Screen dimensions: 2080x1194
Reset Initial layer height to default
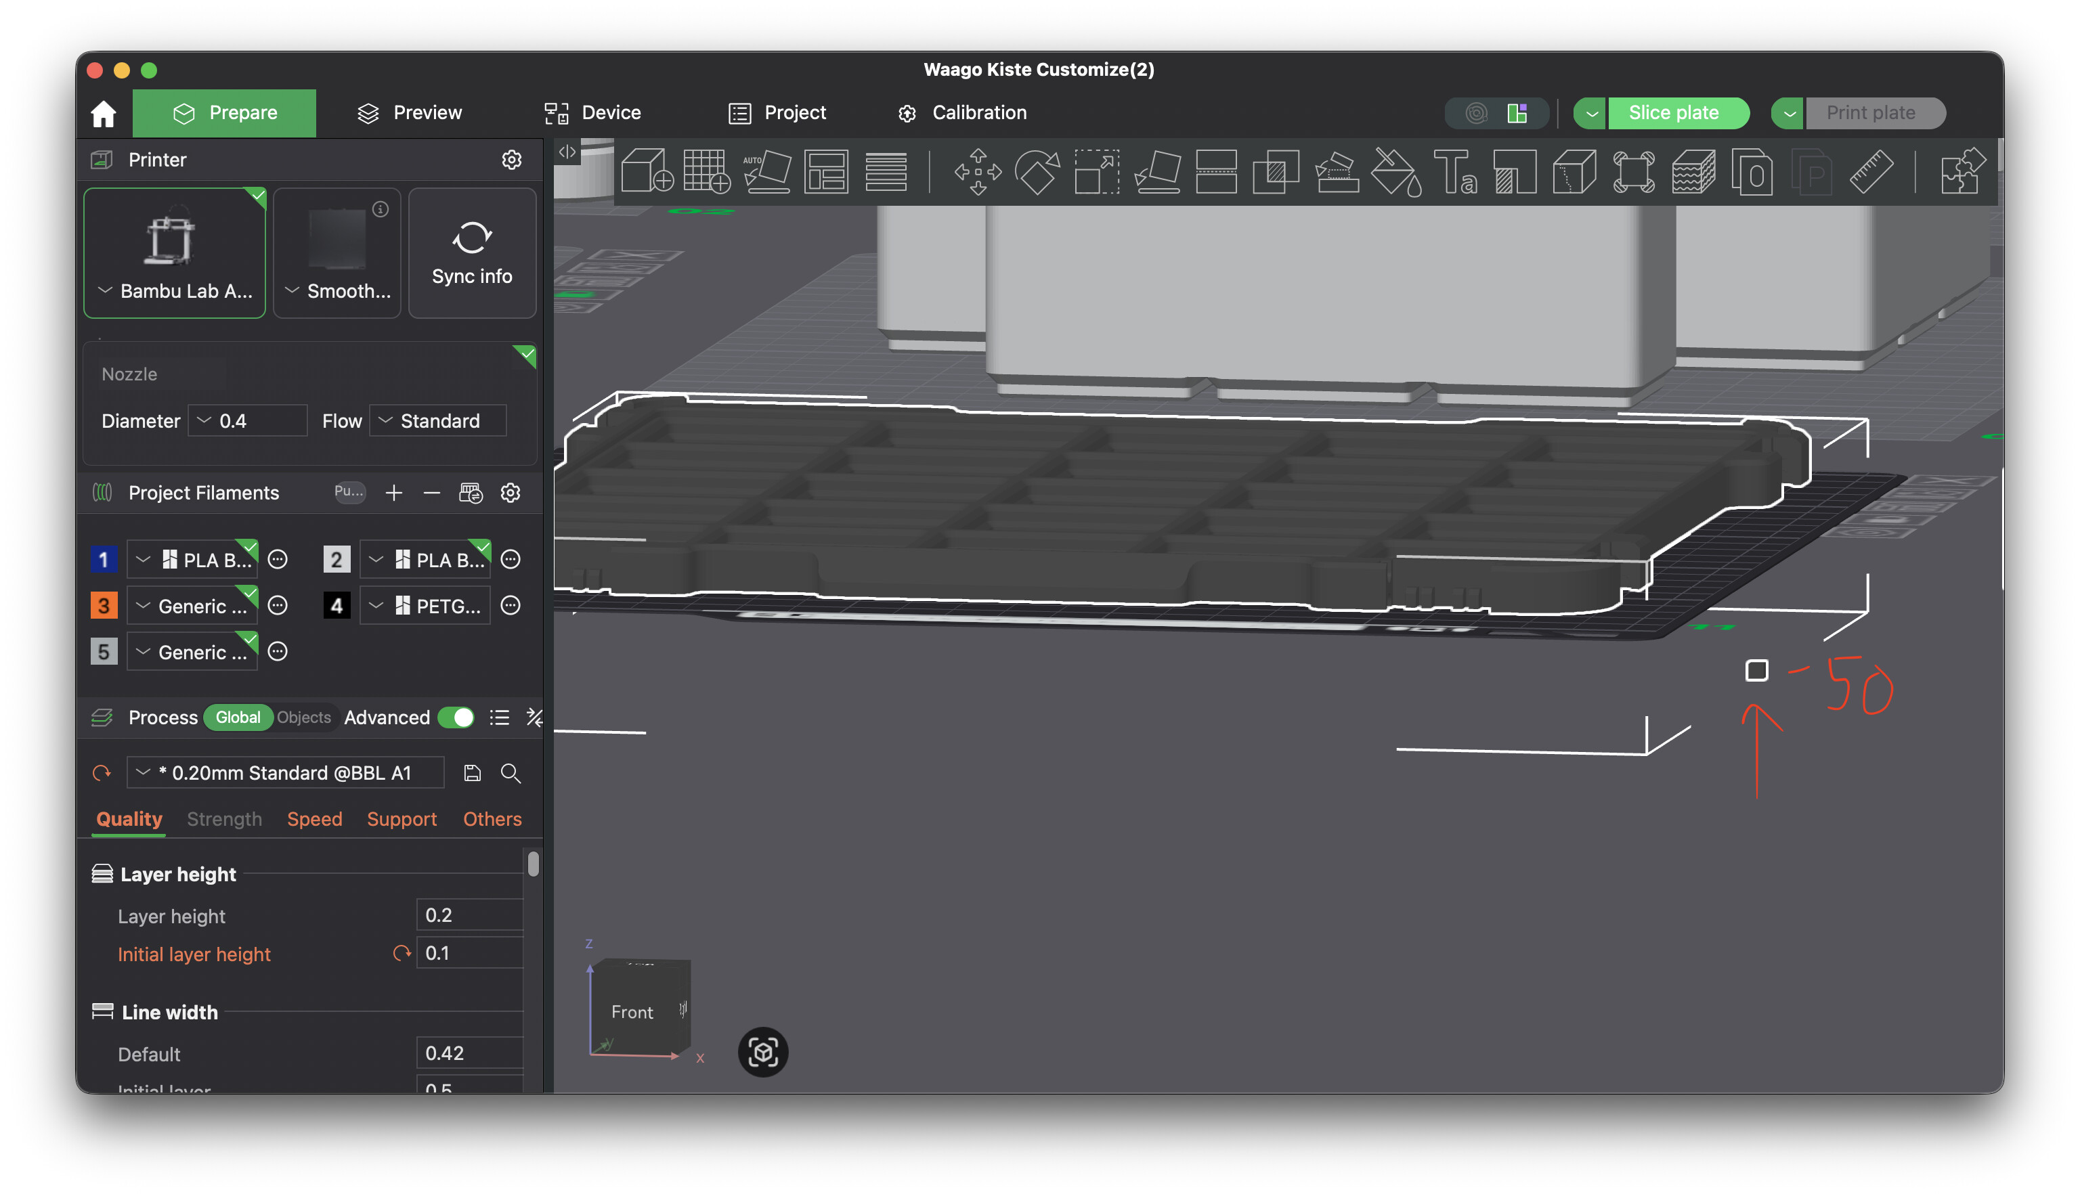coord(402,954)
